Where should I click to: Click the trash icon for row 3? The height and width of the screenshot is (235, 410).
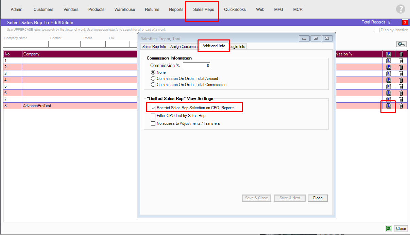coord(401,73)
